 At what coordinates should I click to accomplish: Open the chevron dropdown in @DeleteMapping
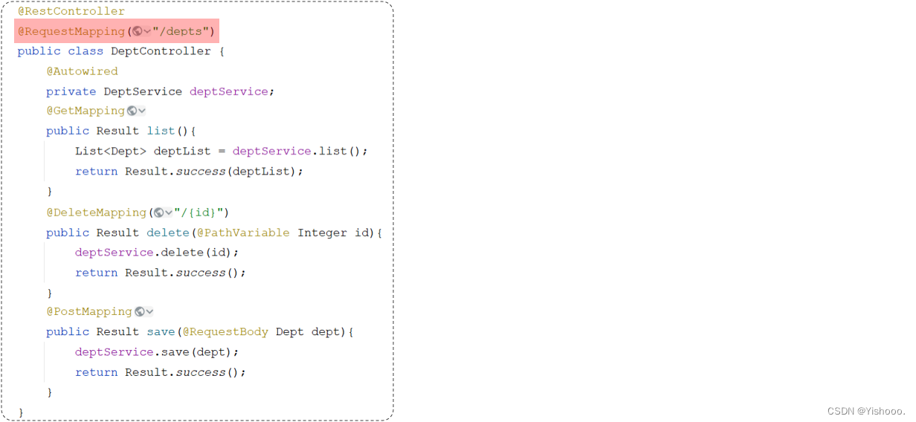click(x=169, y=212)
